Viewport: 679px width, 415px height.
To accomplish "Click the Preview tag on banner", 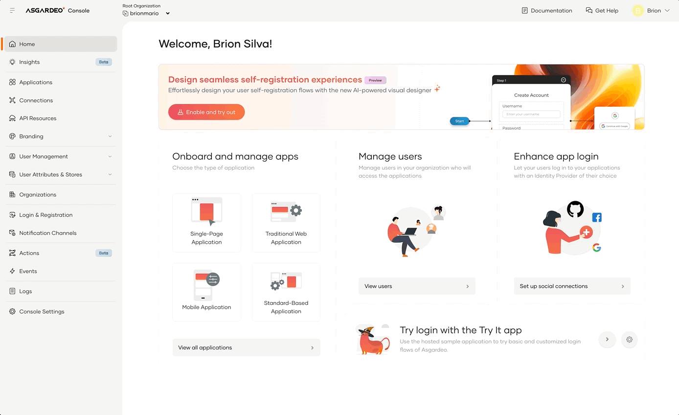I will point(375,80).
